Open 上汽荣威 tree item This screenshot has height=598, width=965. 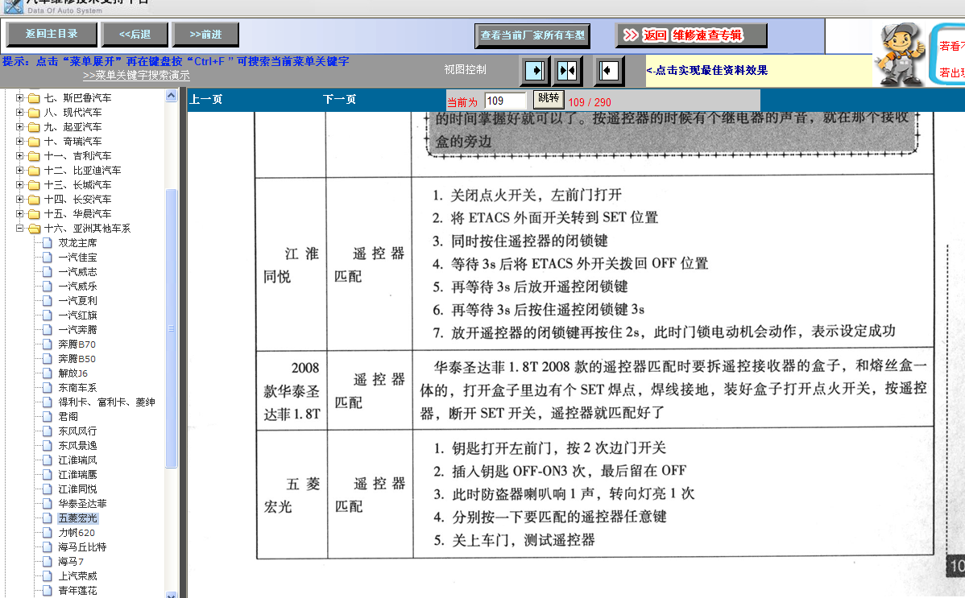(77, 575)
